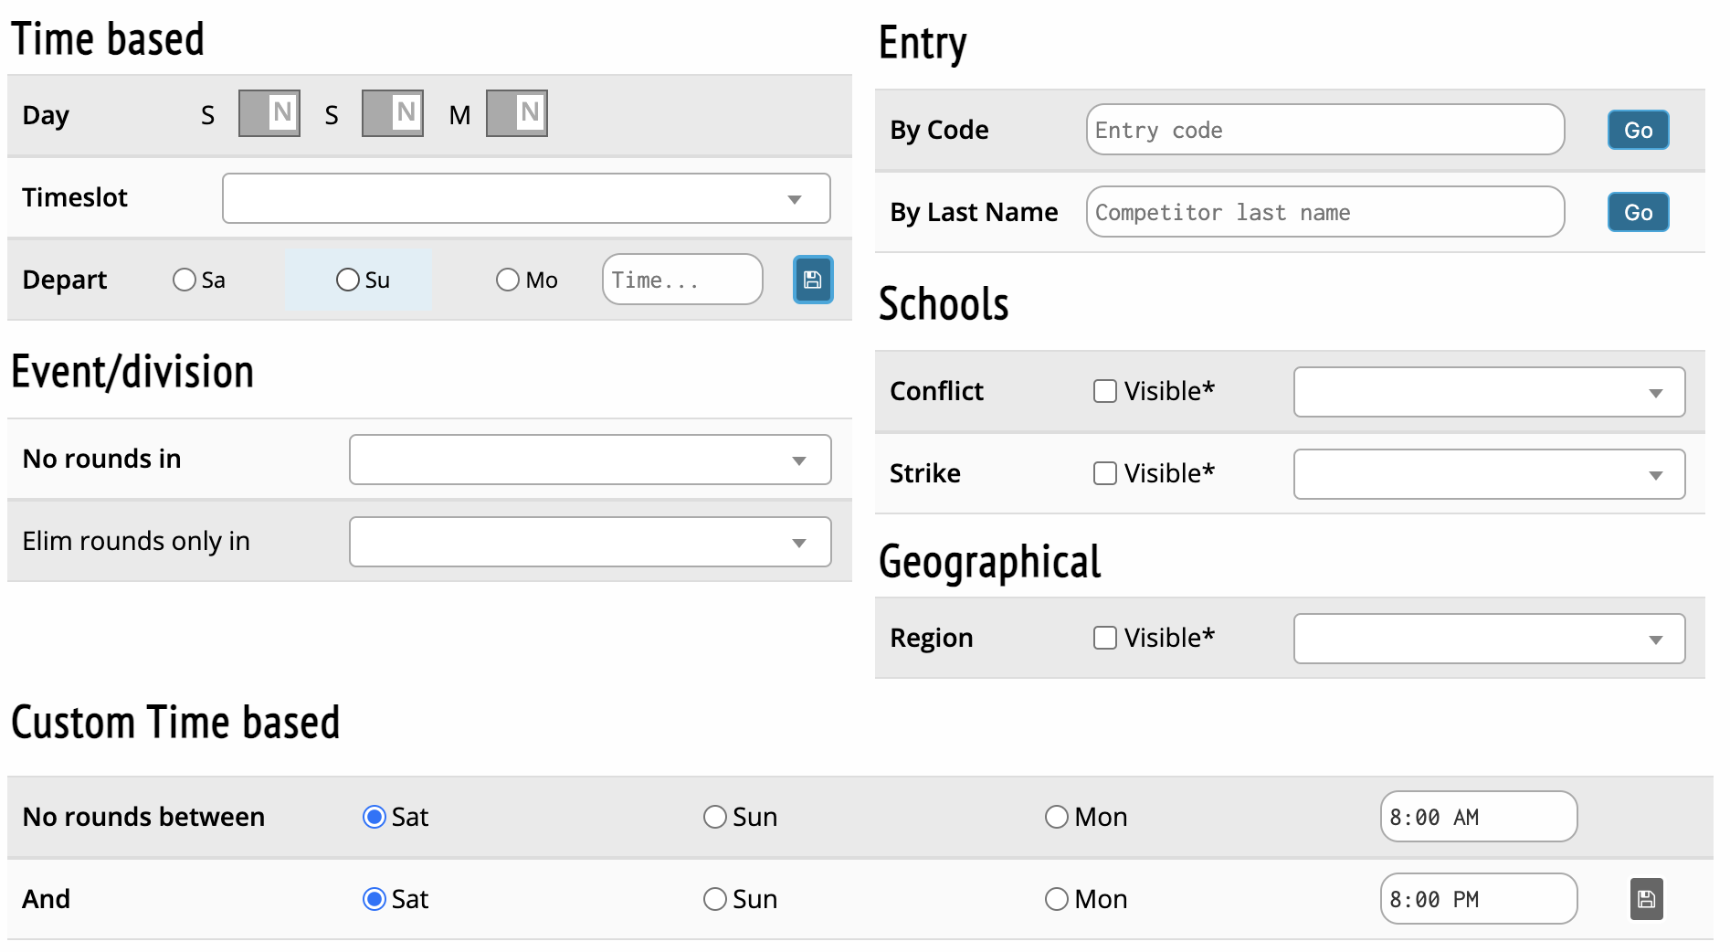Check the Region Visible checkbox
The image size is (1730, 952).
click(1105, 638)
